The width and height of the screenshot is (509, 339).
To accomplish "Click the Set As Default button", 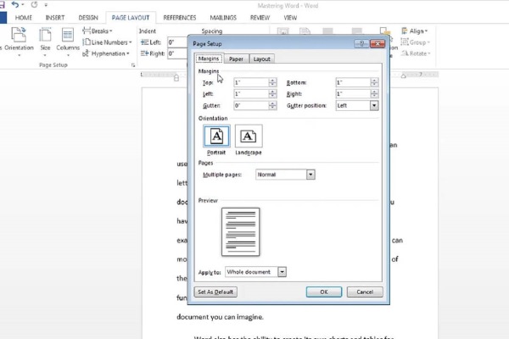I will [215, 292].
